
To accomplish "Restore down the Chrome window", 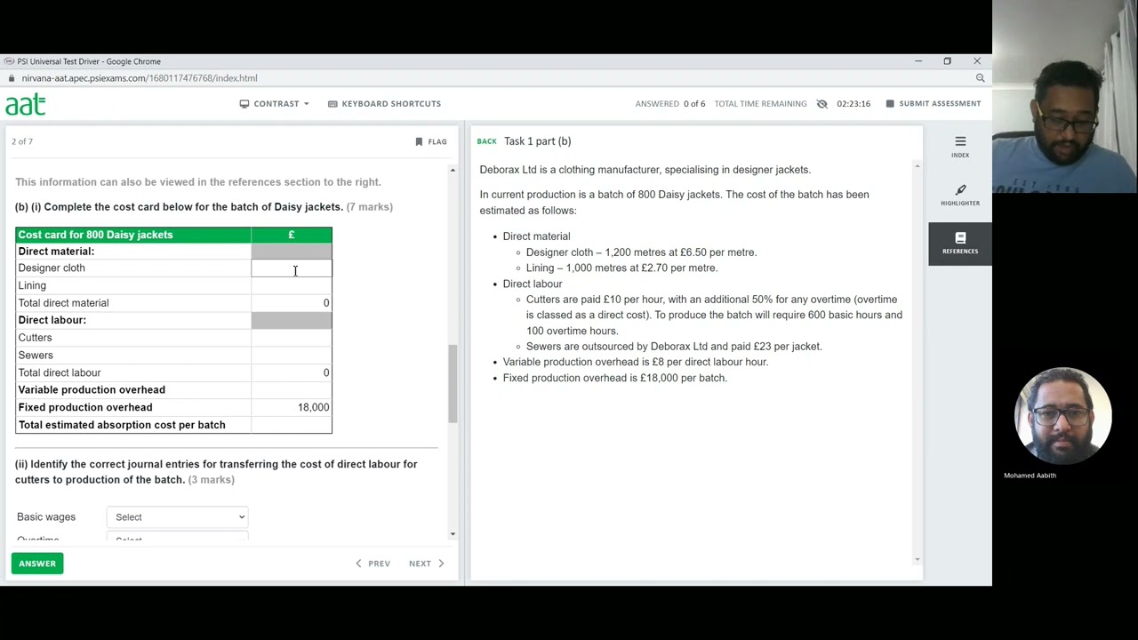I will [x=947, y=61].
